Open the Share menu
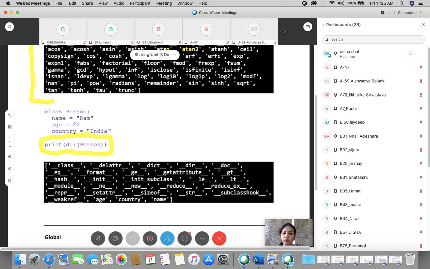 point(87,3)
